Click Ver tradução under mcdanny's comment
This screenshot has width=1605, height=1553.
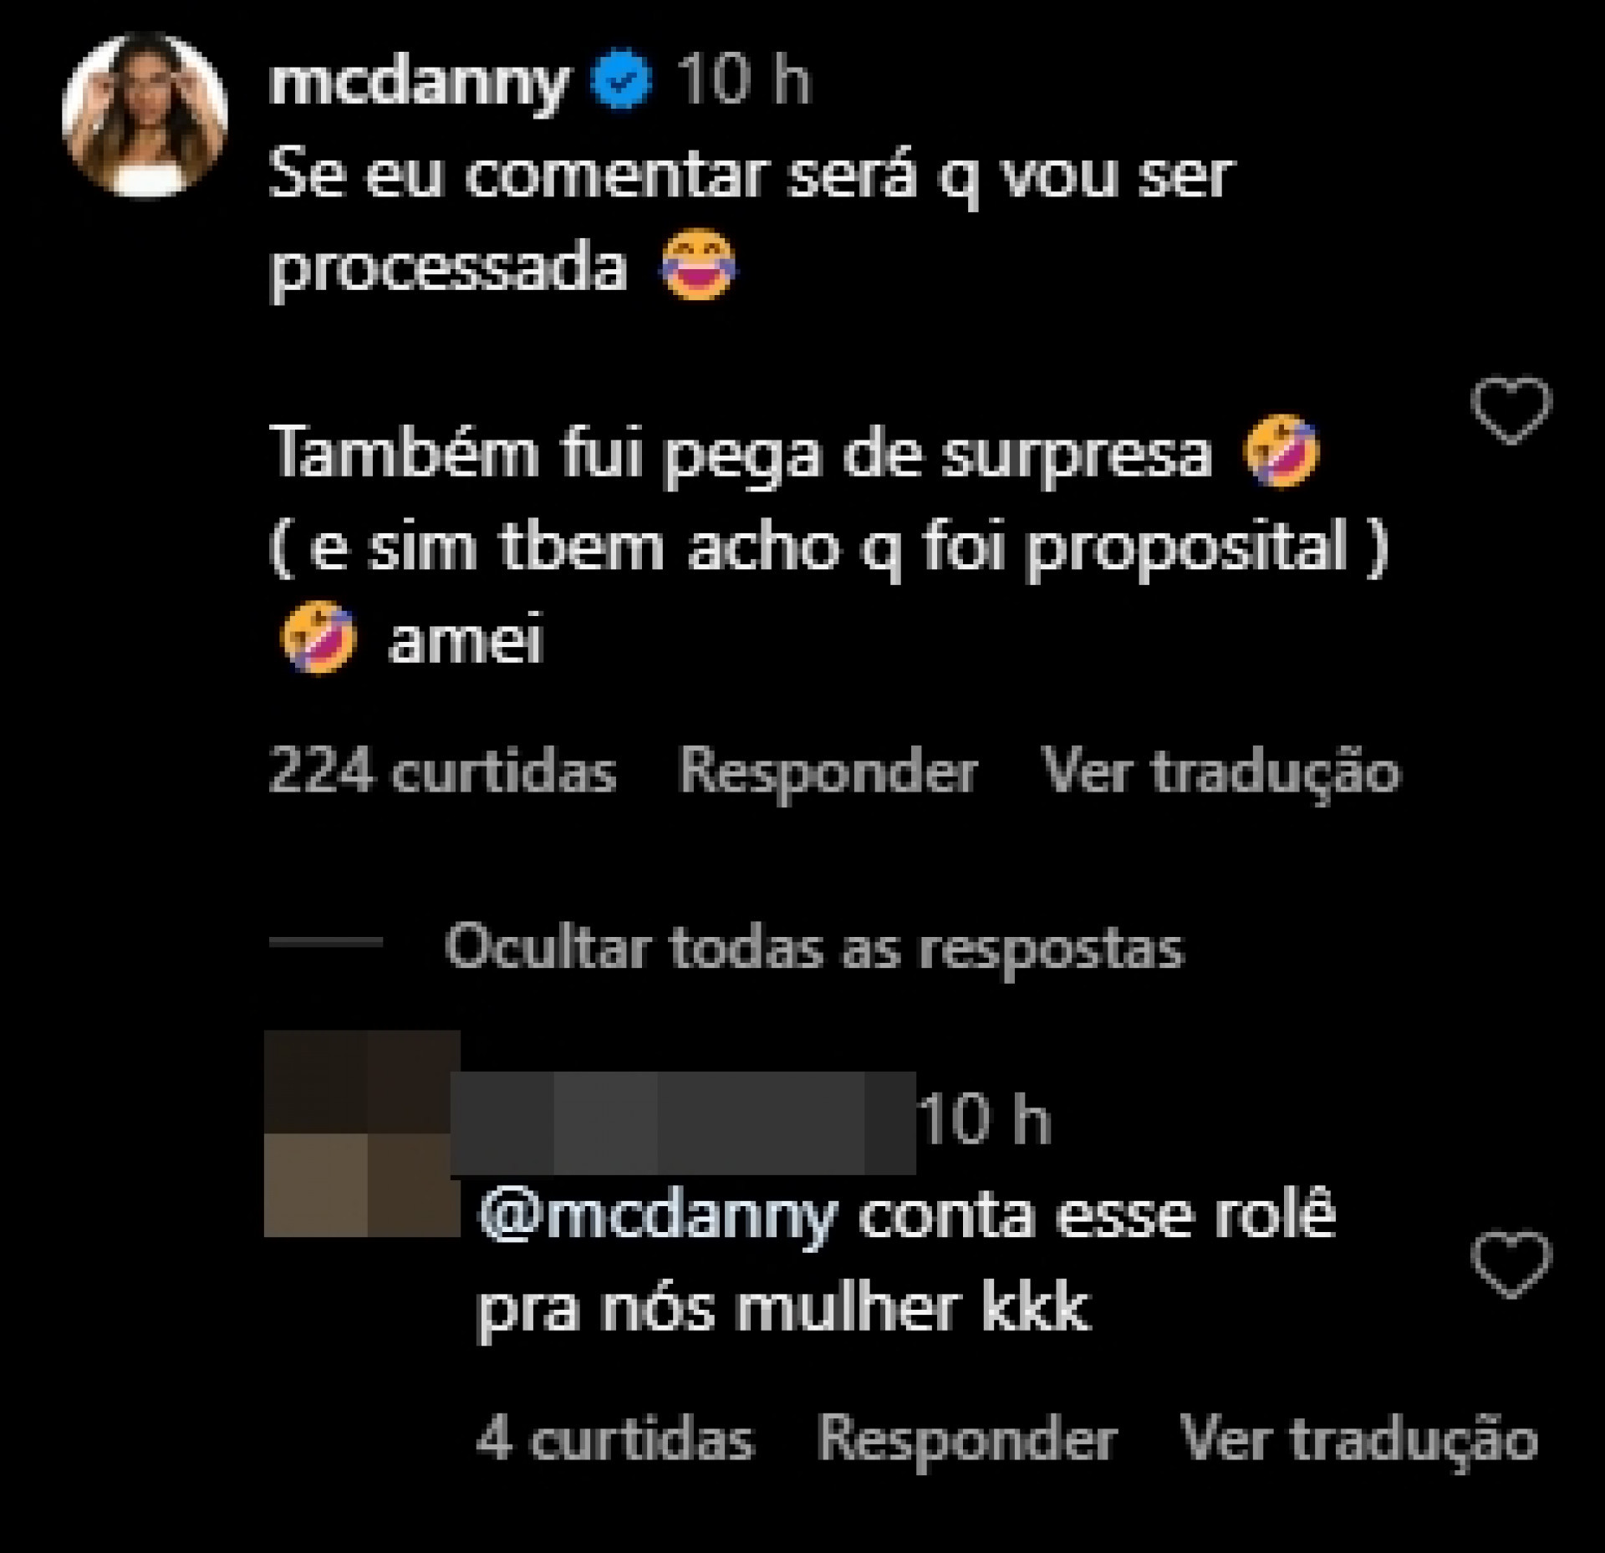[1220, 771]
